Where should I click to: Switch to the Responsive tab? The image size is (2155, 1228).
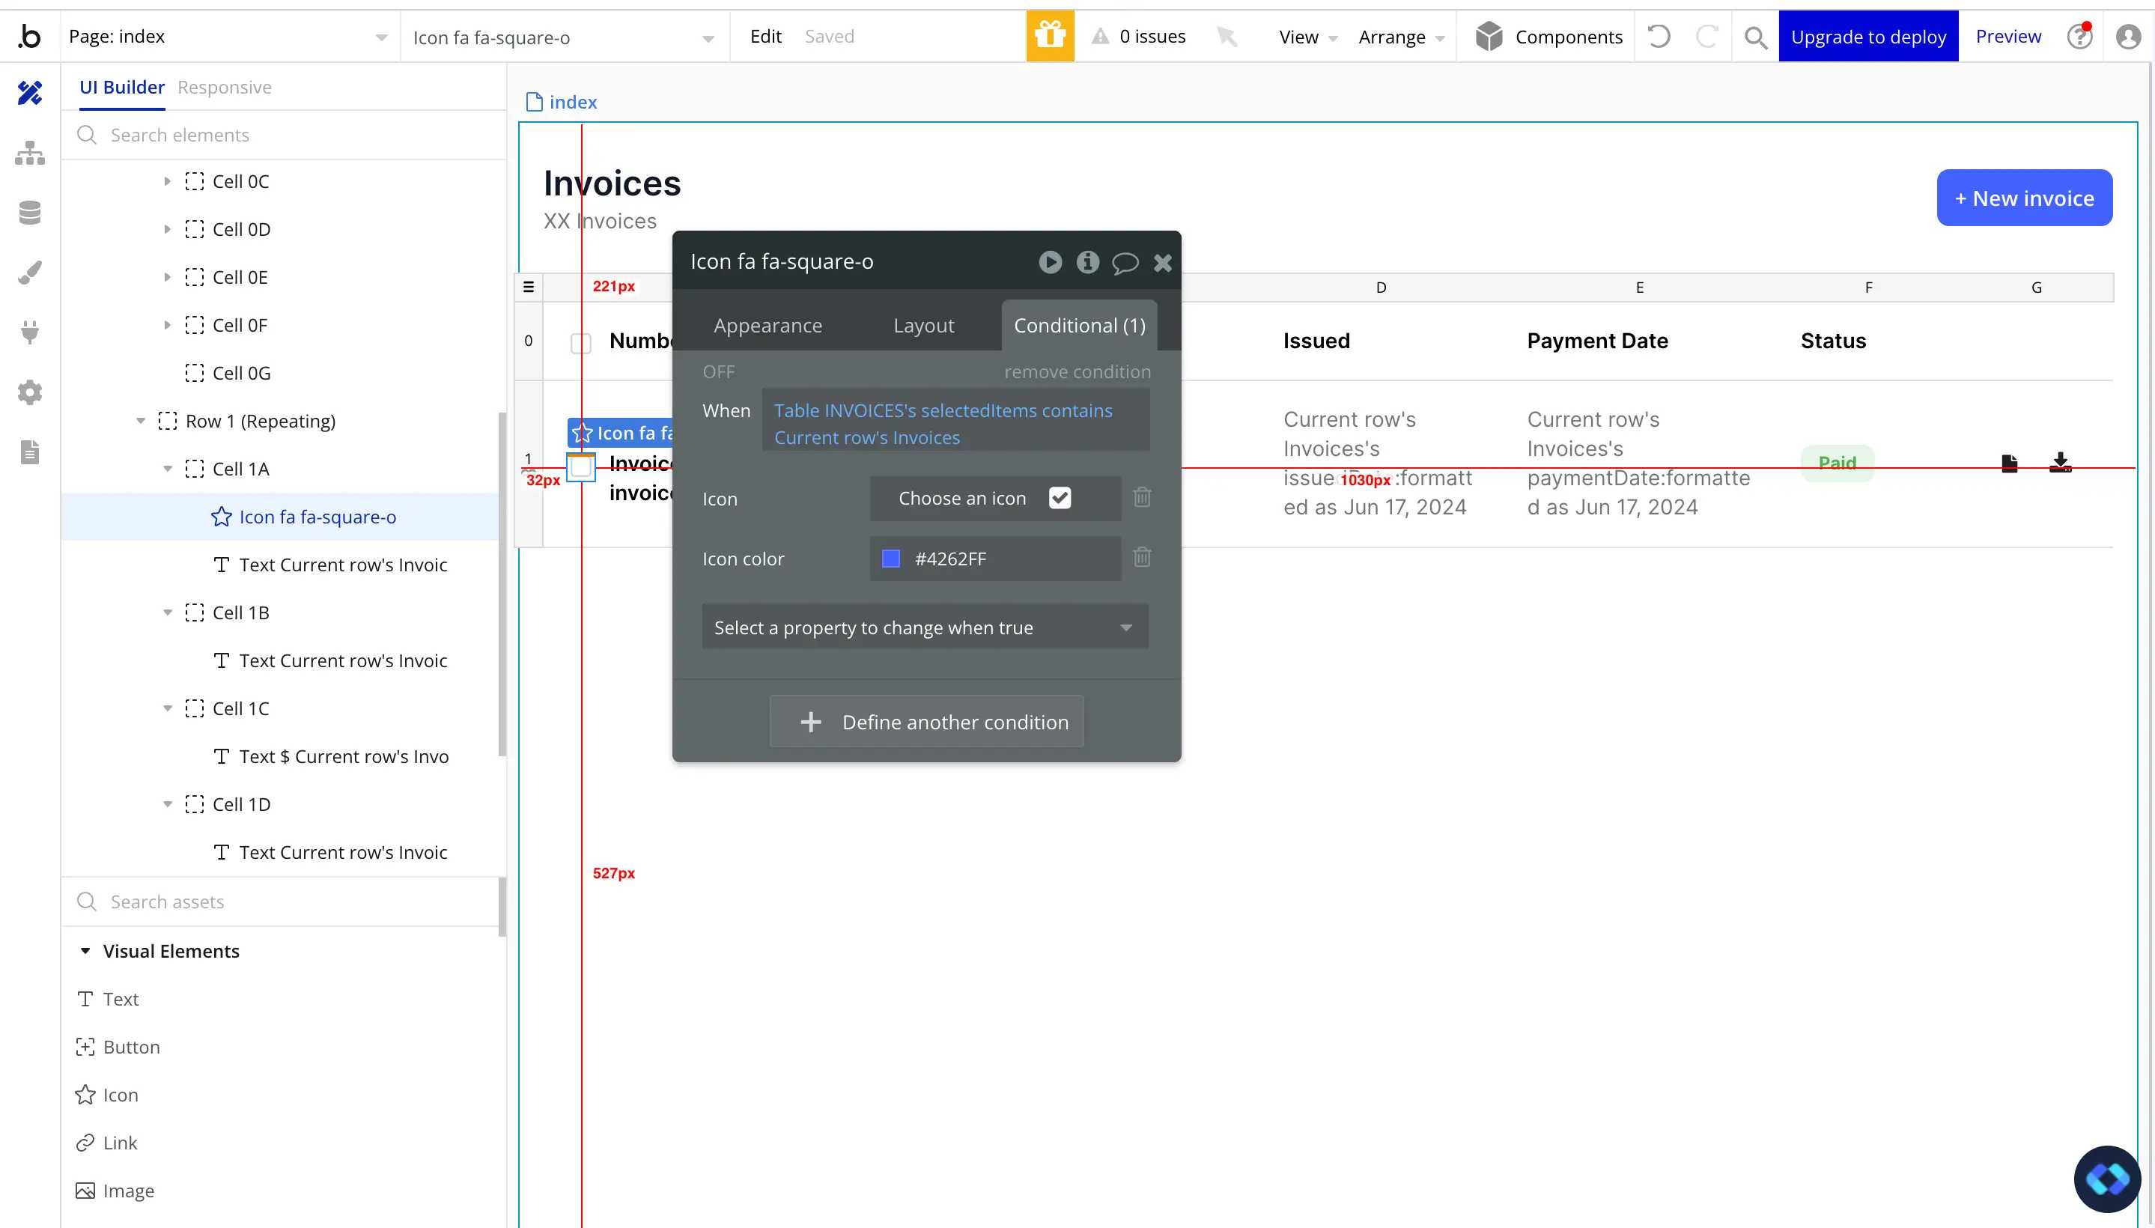[225, 87]
